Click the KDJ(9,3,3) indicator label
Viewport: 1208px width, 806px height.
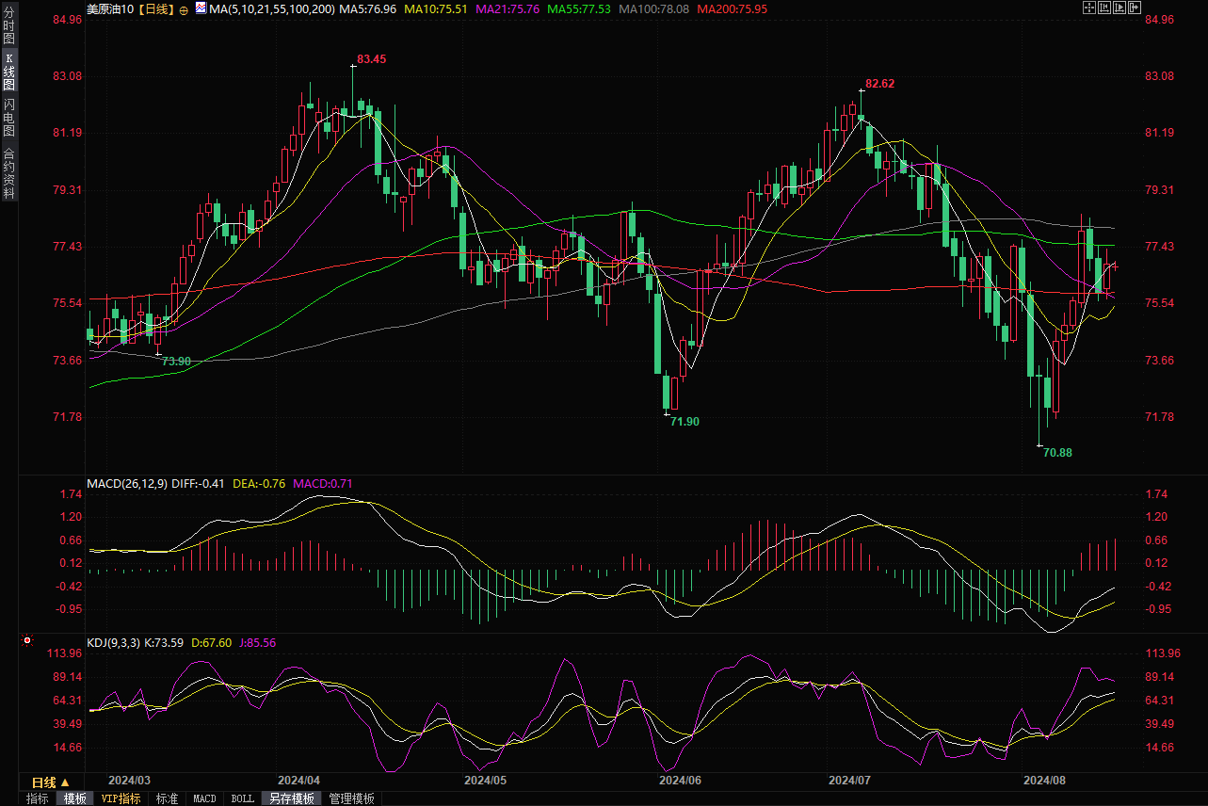click(113, 643)
